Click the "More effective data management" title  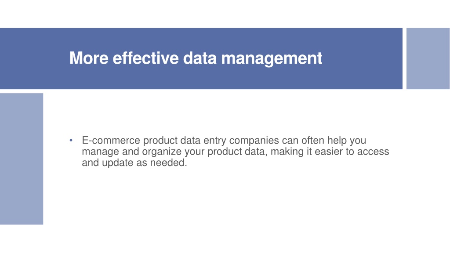196,58
